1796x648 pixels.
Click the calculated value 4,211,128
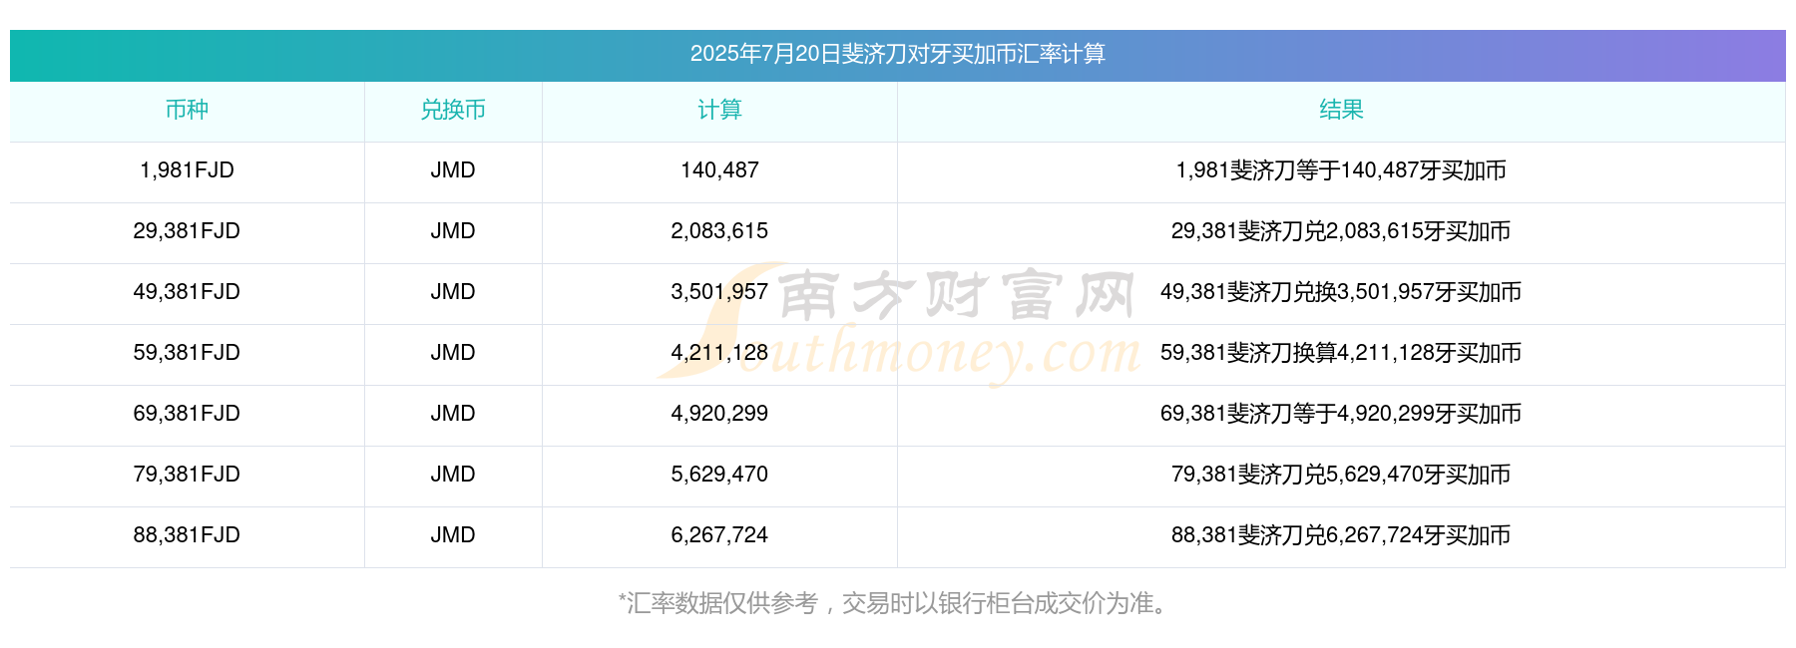click(x=719, y=353)
